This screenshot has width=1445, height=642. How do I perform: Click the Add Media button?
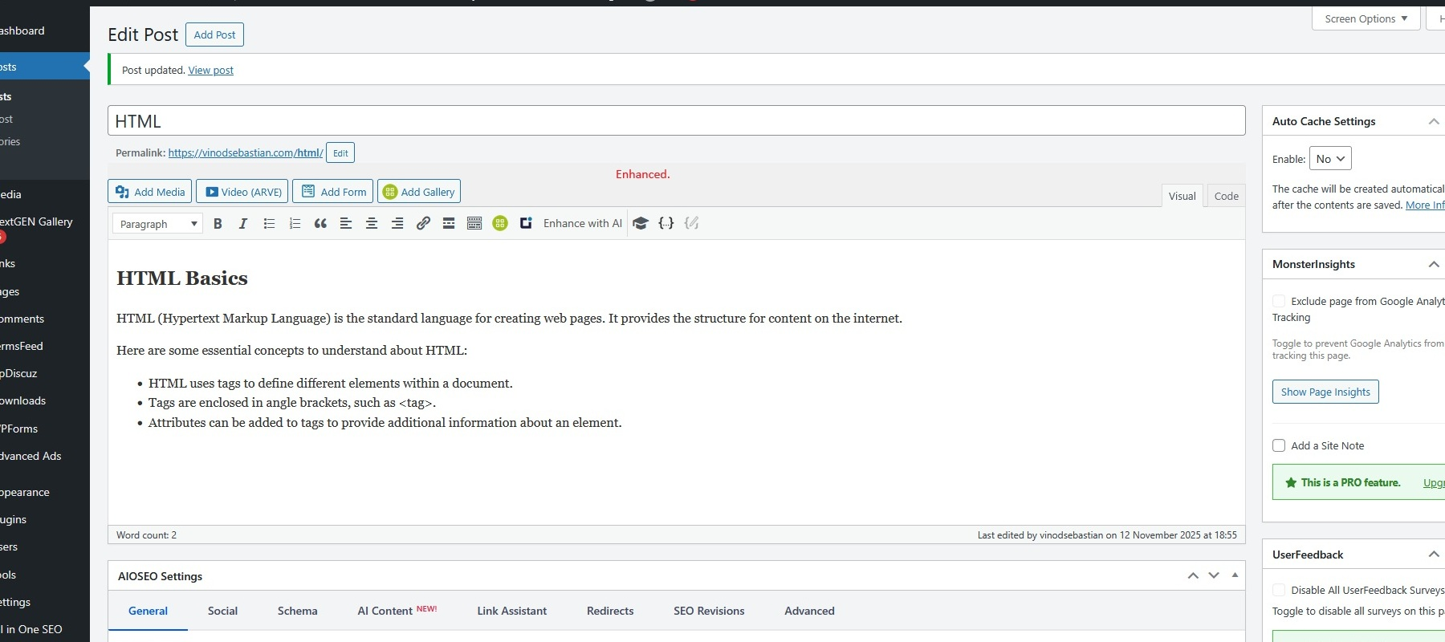coord(150,192)
